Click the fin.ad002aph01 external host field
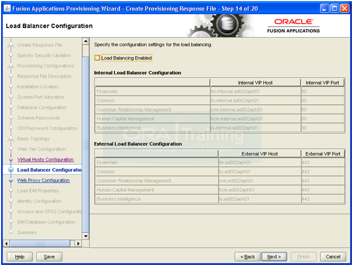 point(260,163)
